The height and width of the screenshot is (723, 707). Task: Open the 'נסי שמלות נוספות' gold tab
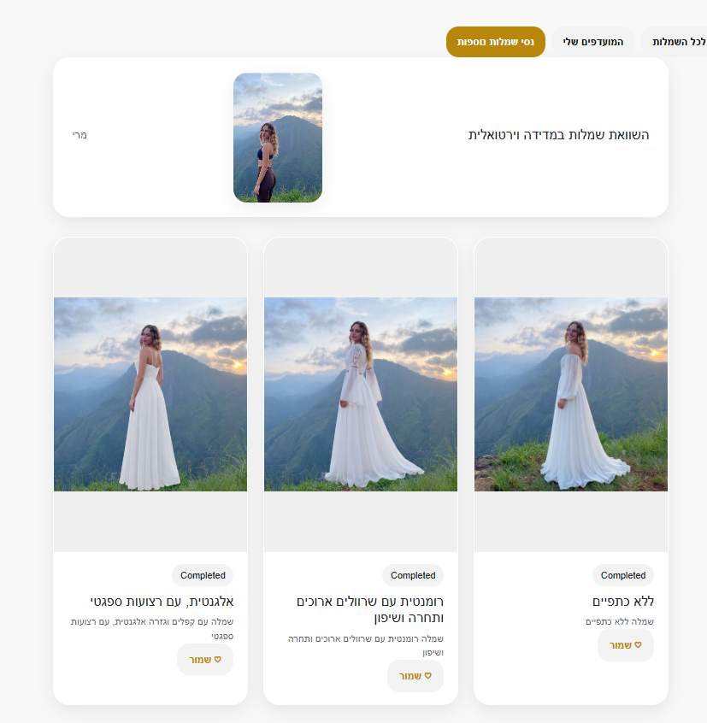pos(495,42)
